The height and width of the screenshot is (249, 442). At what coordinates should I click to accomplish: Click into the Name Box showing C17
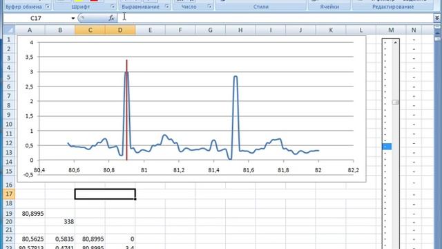click(36, 18)
